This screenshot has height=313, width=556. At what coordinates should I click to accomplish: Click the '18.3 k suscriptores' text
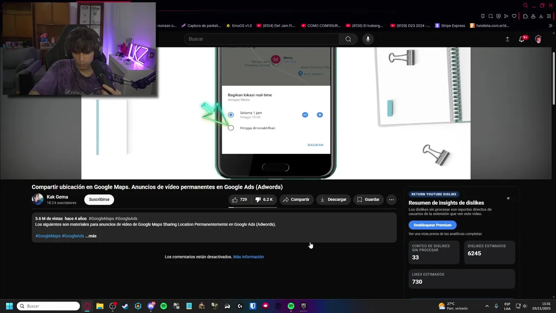(62, 203)
